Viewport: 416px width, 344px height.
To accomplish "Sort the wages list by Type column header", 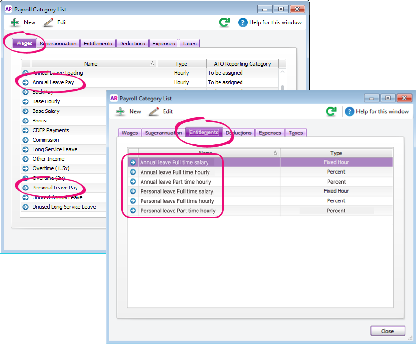I will tap(181, 64).
